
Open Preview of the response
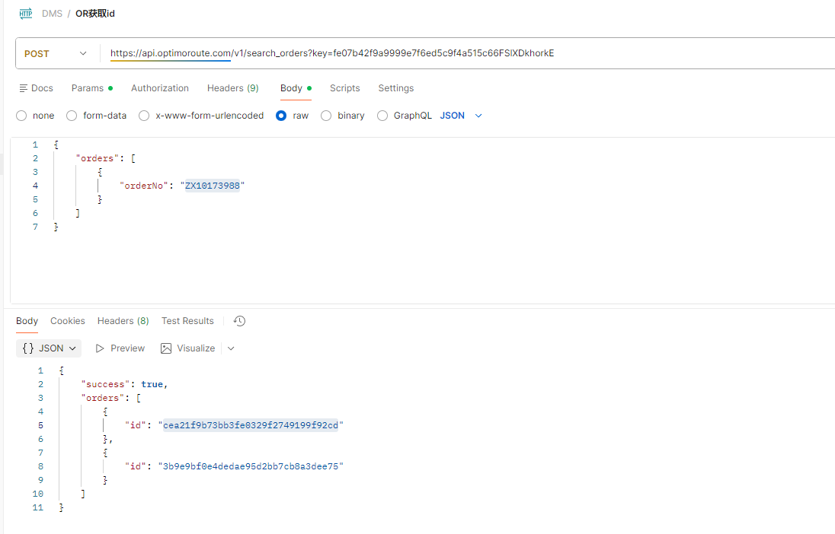coord(120,348)
